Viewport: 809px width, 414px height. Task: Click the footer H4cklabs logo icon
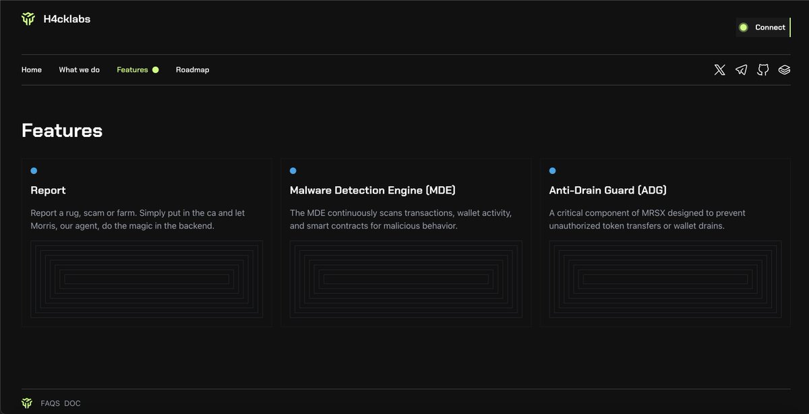tap(27, 403)
